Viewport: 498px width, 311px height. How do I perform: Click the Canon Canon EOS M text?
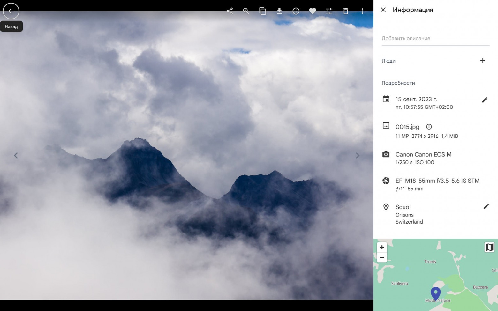point(423,155)
